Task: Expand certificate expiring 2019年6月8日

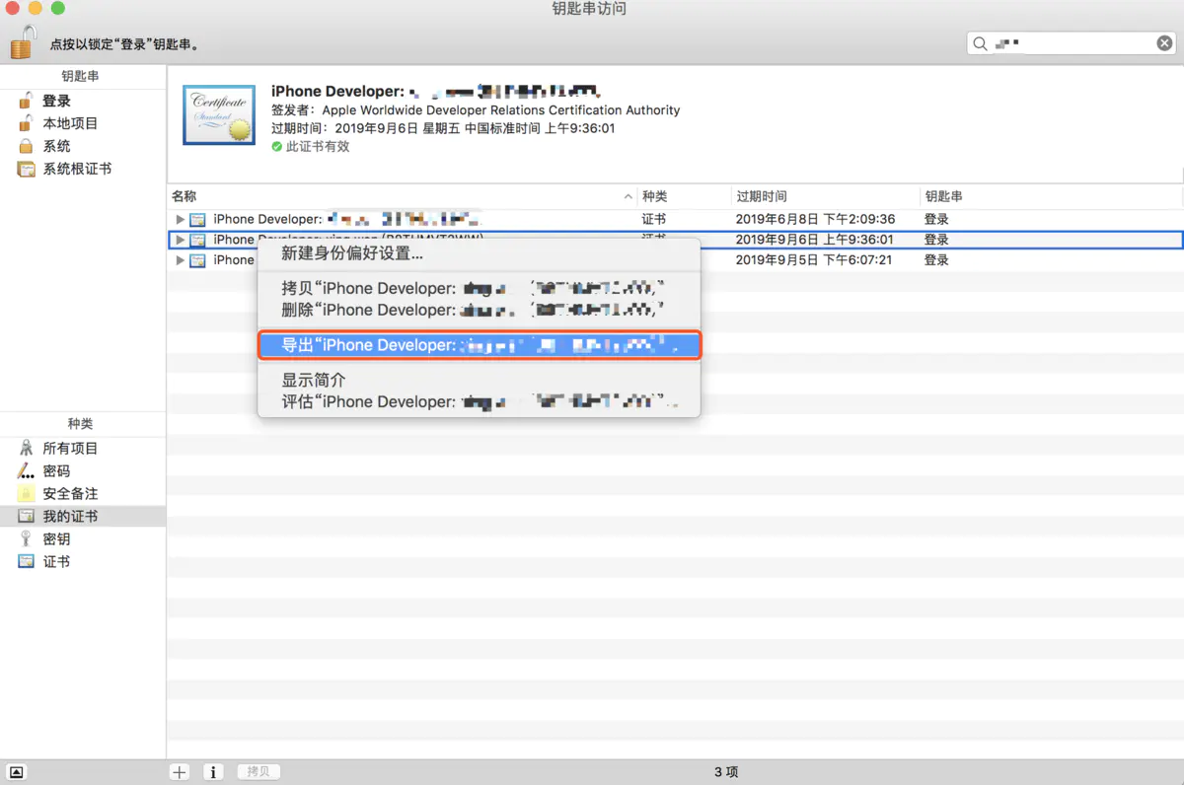Action: click(180, 219)
